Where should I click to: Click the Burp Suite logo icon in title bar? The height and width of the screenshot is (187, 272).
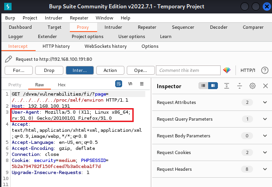pos(8,6)
